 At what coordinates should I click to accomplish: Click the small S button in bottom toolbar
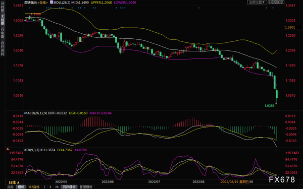click(x=50, y=187)
